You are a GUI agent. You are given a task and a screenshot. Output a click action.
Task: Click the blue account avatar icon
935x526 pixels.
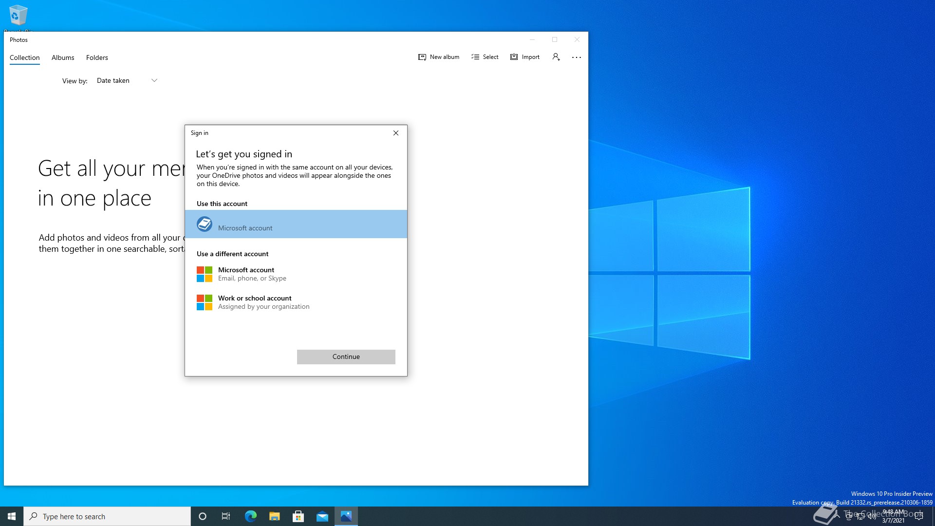(x=205, y=224)
